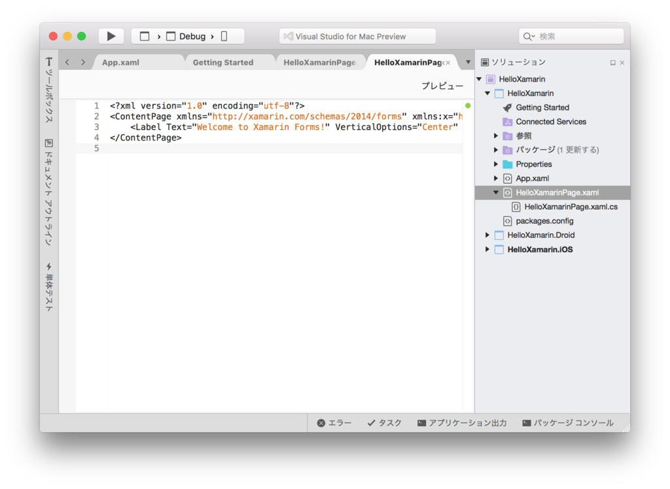Select the 参照 folder icon
This screenshot has height=489, width=670.
tap(507, 136)
